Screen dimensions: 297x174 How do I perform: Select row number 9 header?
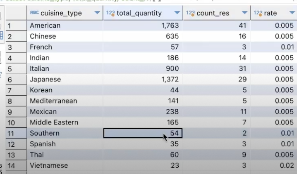point(16,112)
